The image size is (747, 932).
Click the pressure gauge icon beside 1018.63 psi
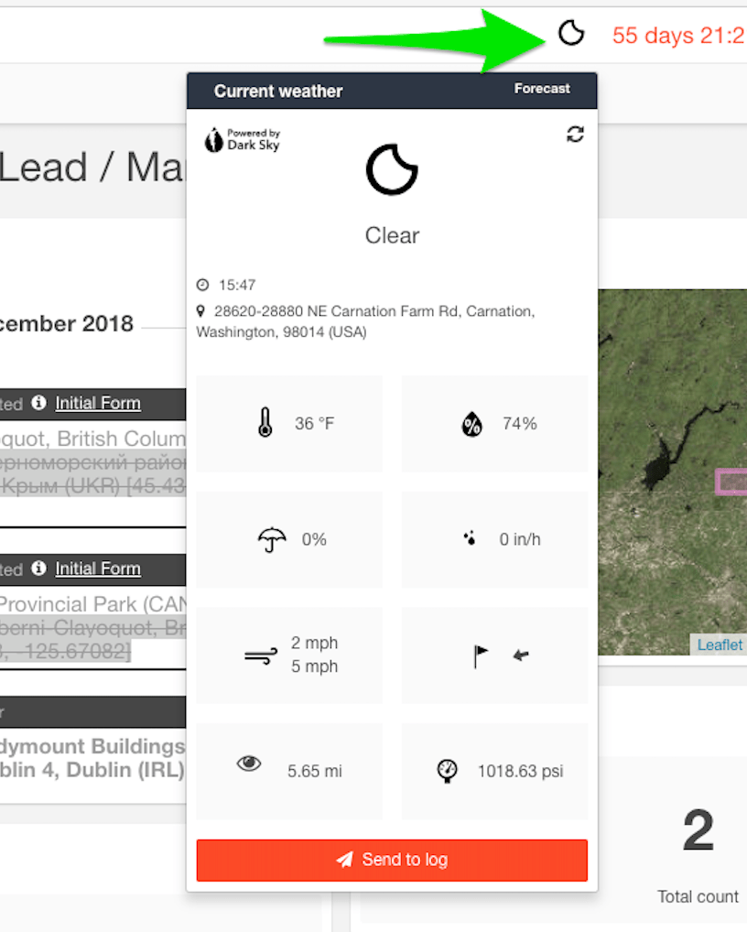coord(447,771)
